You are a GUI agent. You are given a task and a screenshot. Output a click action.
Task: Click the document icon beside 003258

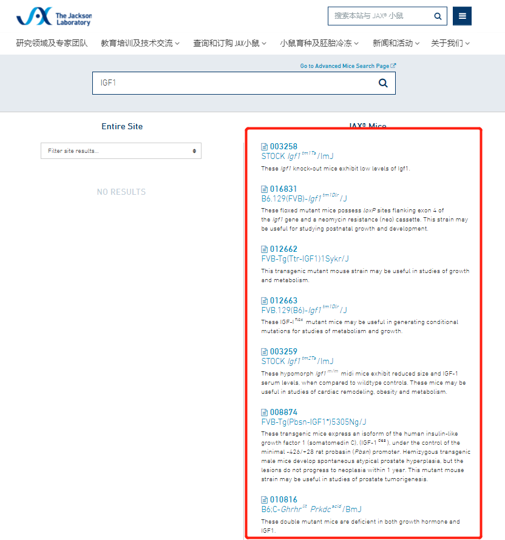pos(264,147)
